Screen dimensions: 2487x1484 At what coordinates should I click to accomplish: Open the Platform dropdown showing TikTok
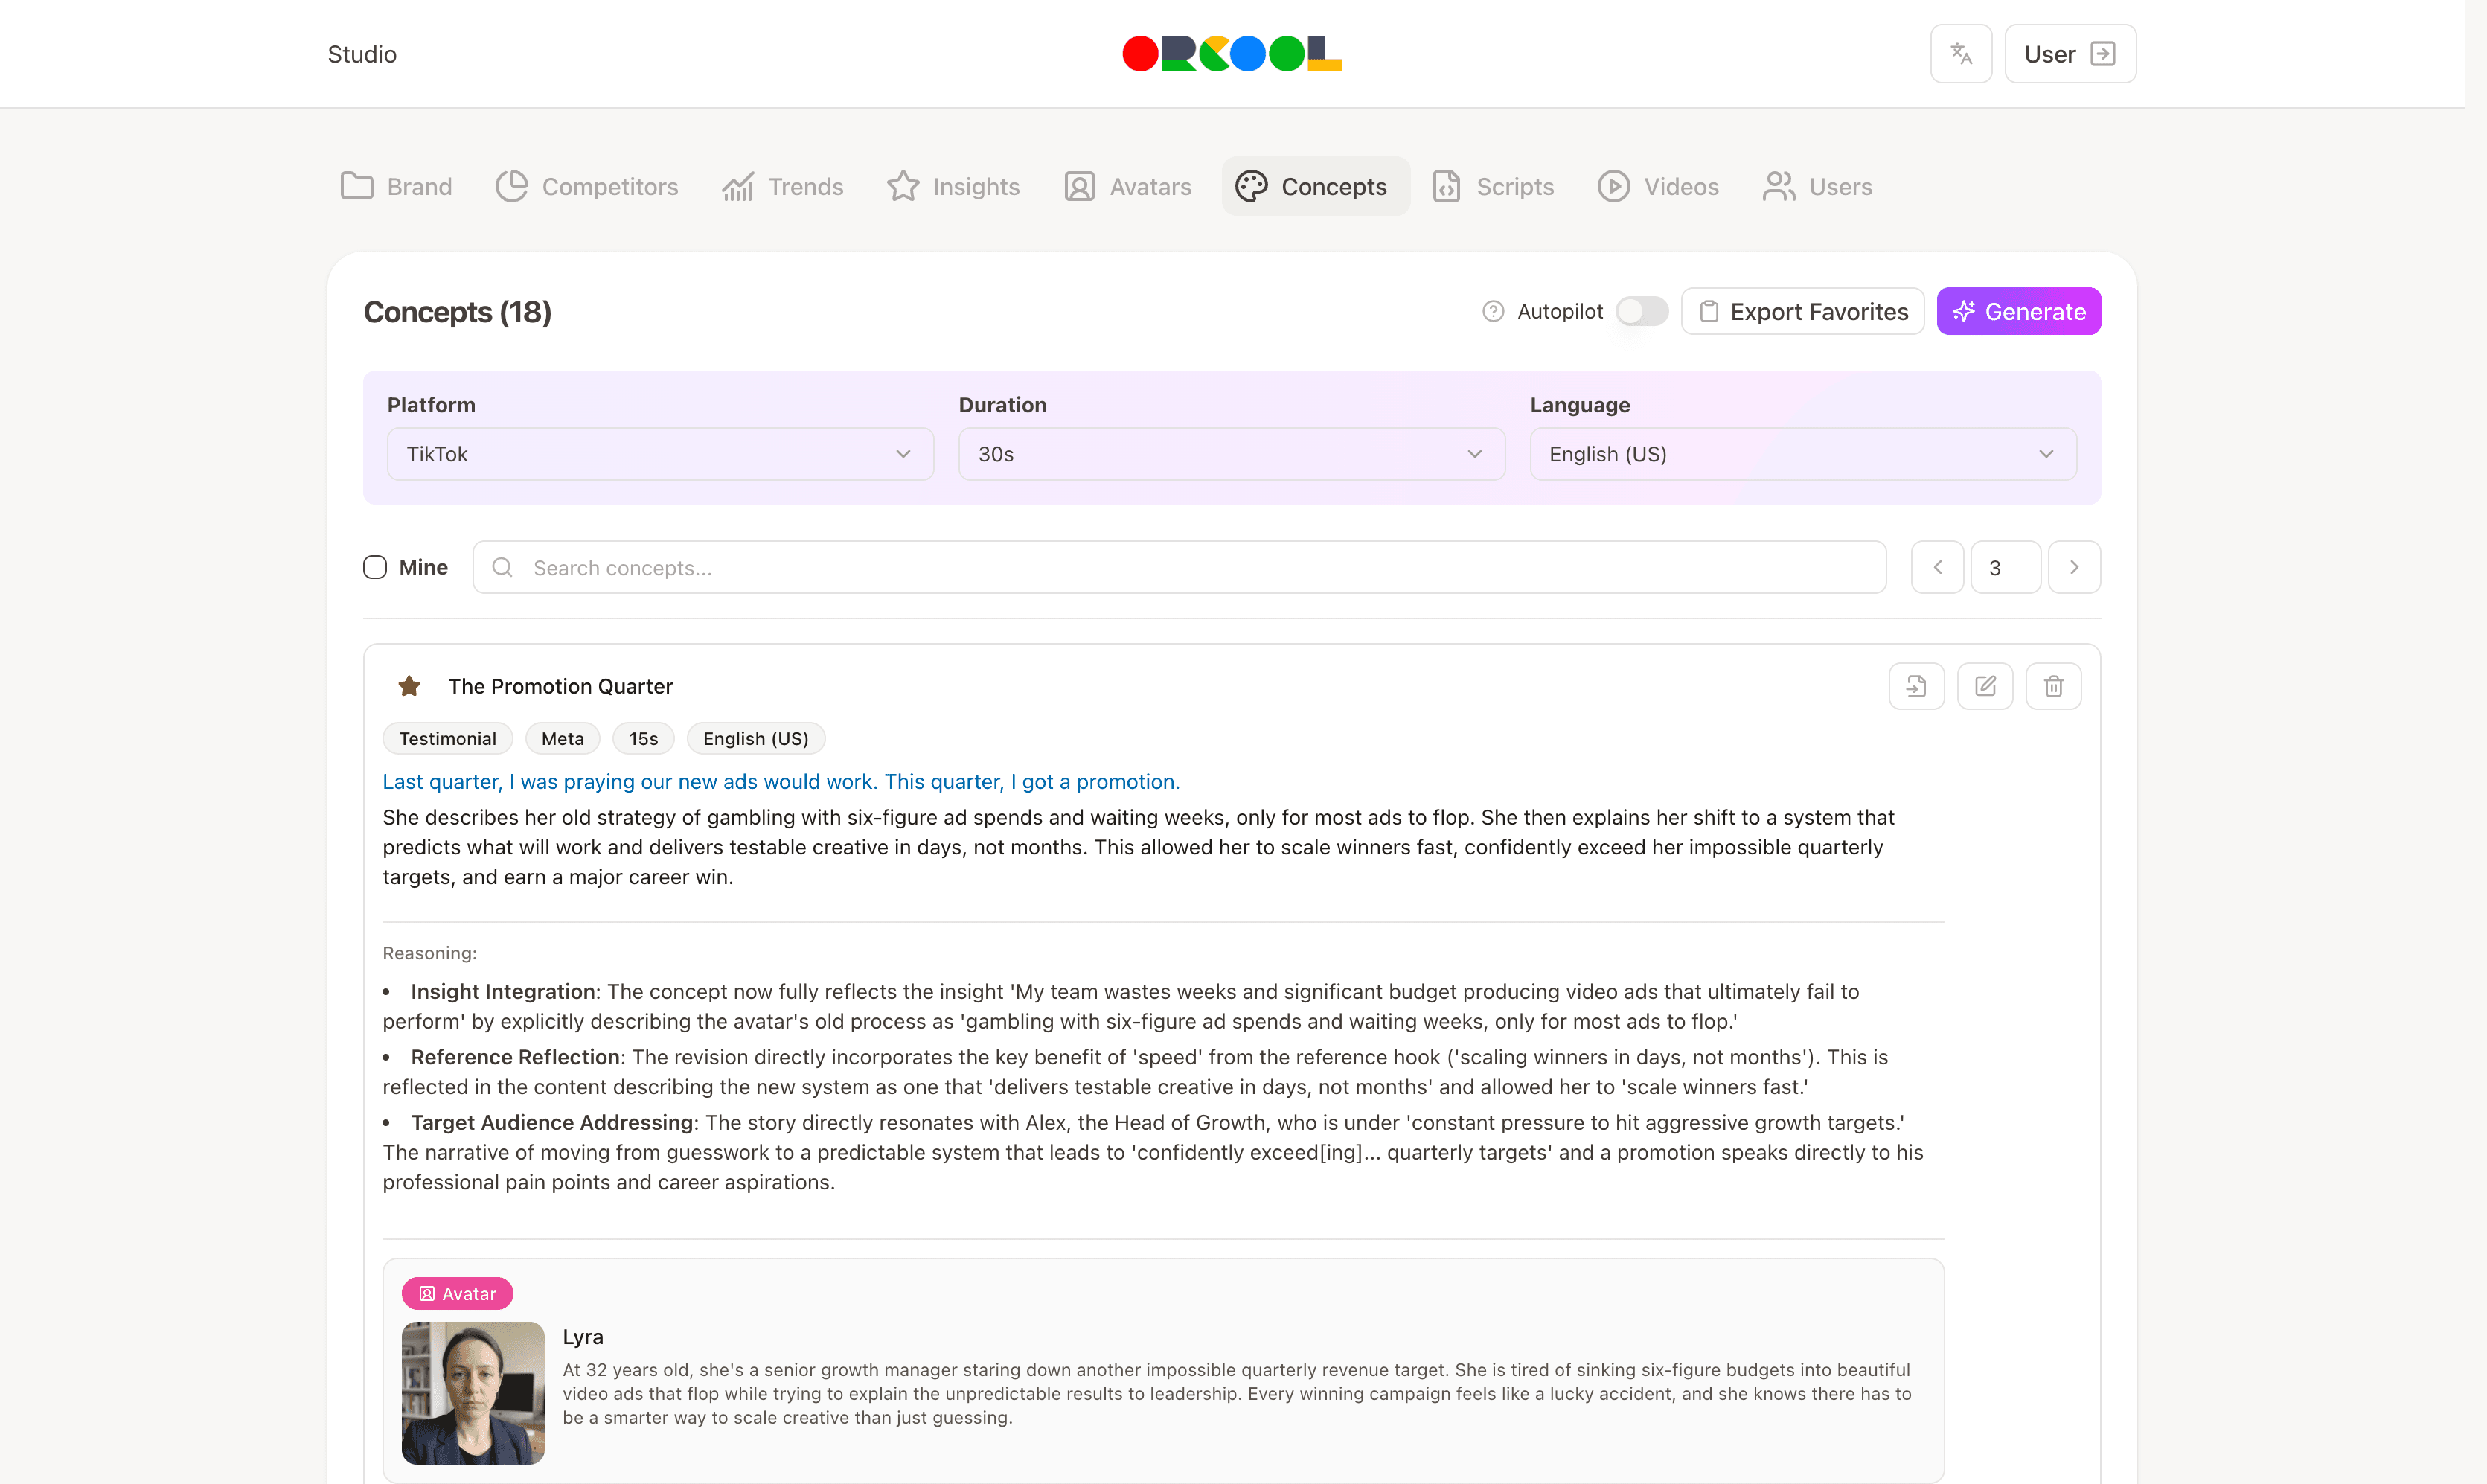pyautogui.click(x=660, y=454)
